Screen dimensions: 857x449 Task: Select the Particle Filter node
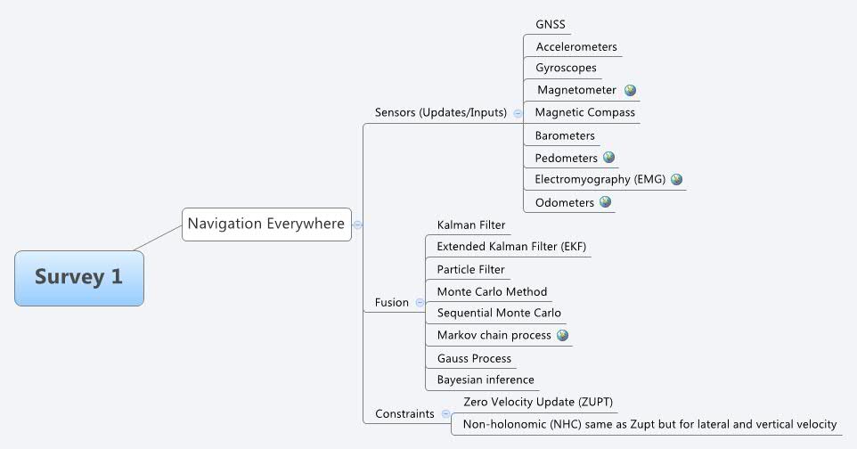470,269
